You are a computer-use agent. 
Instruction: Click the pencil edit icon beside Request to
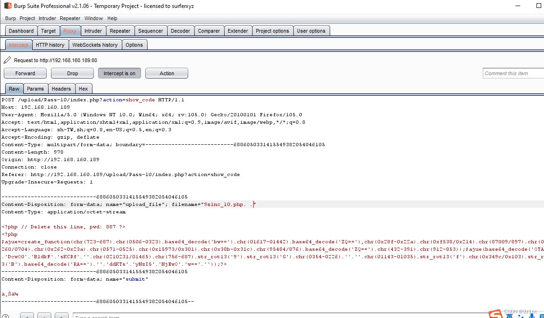pyautogui.click(x=7, y=60)
